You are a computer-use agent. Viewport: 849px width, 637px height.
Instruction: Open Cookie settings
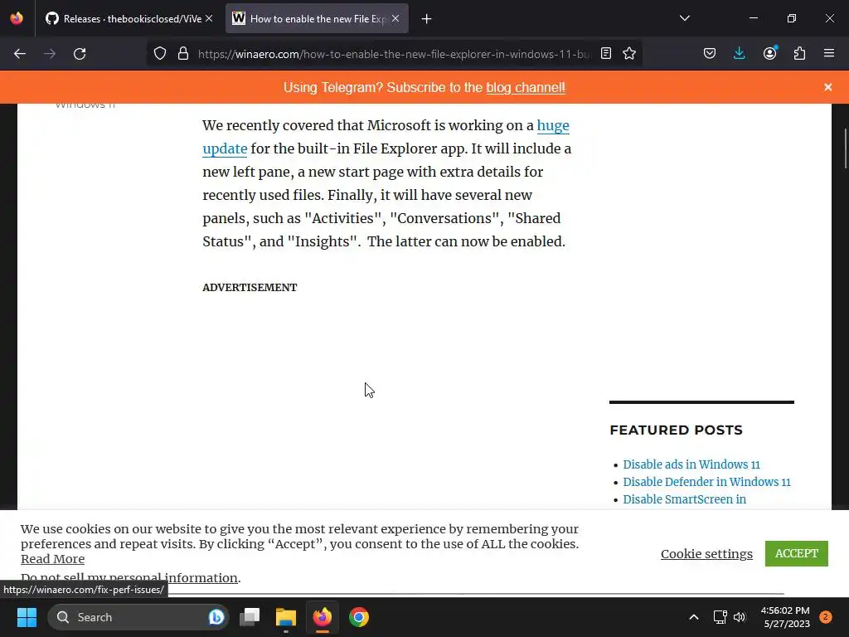706,553
